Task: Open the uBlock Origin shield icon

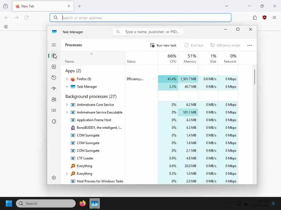Action: 264,17
